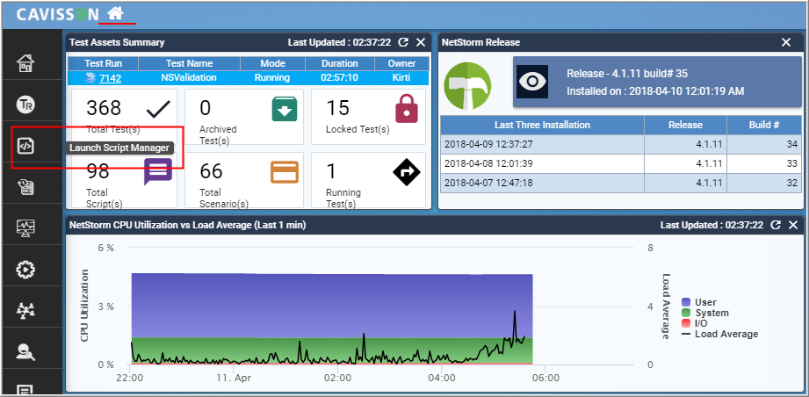This screenshot has width=809, height=397.
Task: Open the user search sidebar icon
Action: point(25,351)
